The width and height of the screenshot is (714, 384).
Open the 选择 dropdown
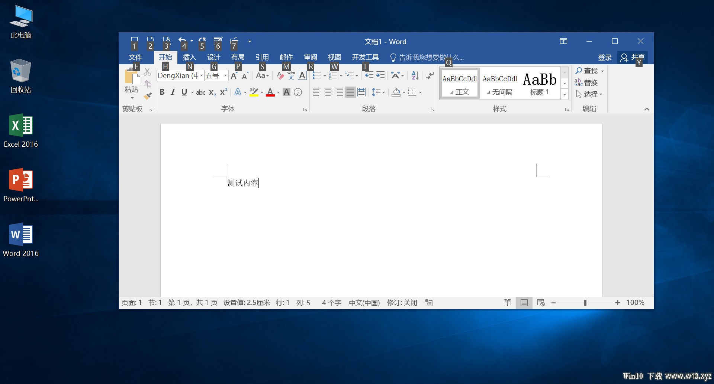point(589,94)
